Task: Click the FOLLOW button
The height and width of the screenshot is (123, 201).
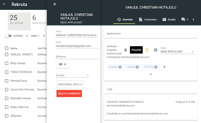Action: click(x=136, y=50)
